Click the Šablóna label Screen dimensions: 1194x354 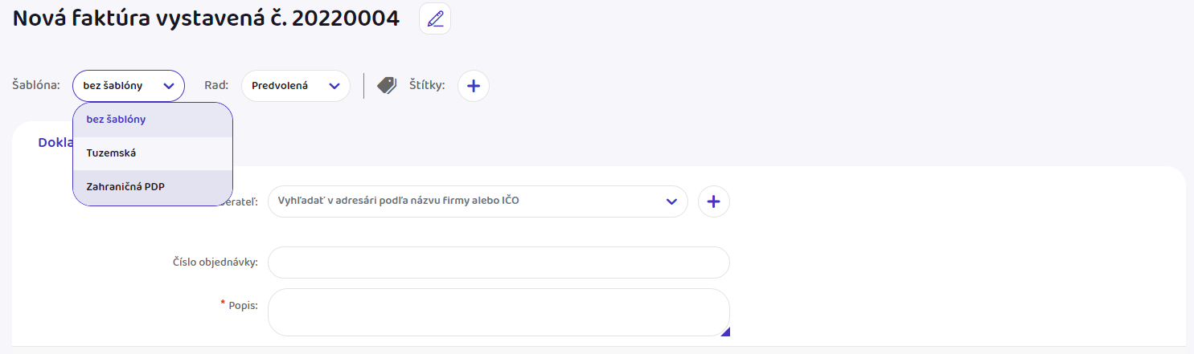pos(36,86)
